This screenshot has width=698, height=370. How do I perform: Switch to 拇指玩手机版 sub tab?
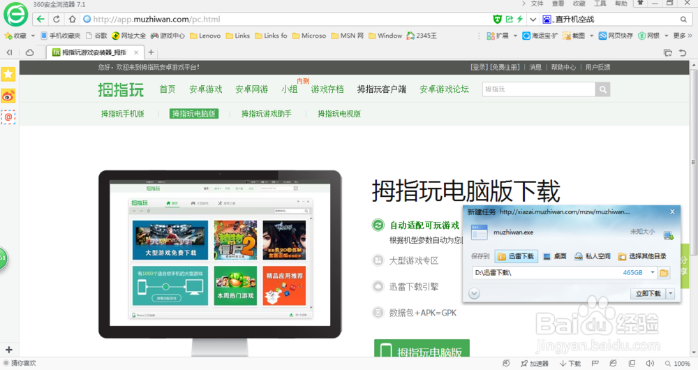coord(122,114)
